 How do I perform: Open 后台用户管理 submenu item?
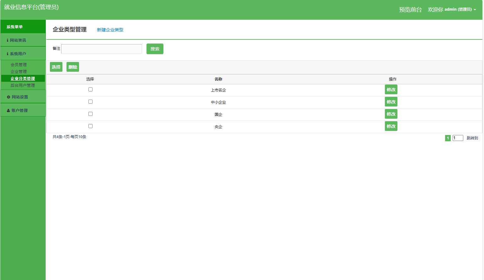point(23,86)
